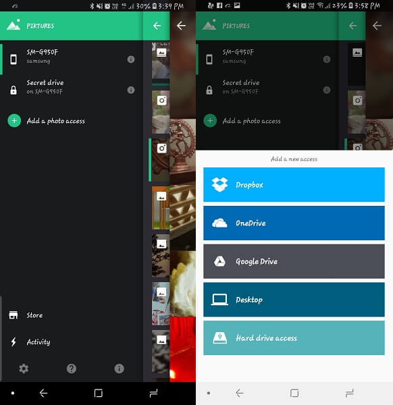Open about info icon at the bottom of the left drawer
Screen dimensions: 393x405
point(119,369)
